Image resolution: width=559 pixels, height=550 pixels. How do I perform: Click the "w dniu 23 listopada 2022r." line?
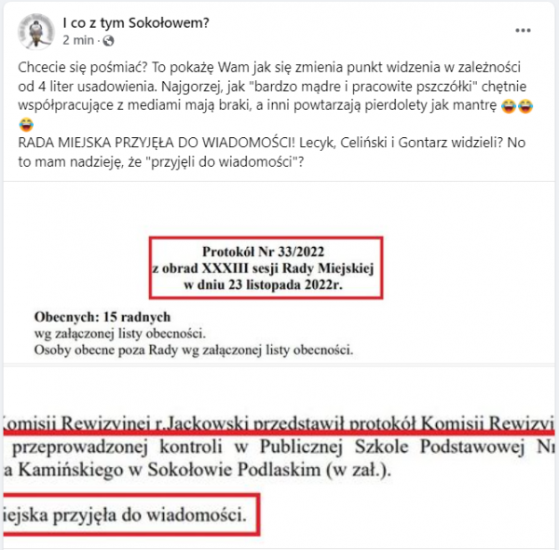[x=263, y=285]
